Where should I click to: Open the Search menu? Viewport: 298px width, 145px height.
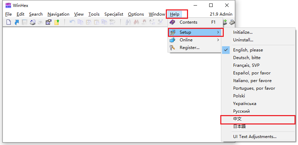coord(36,14)
